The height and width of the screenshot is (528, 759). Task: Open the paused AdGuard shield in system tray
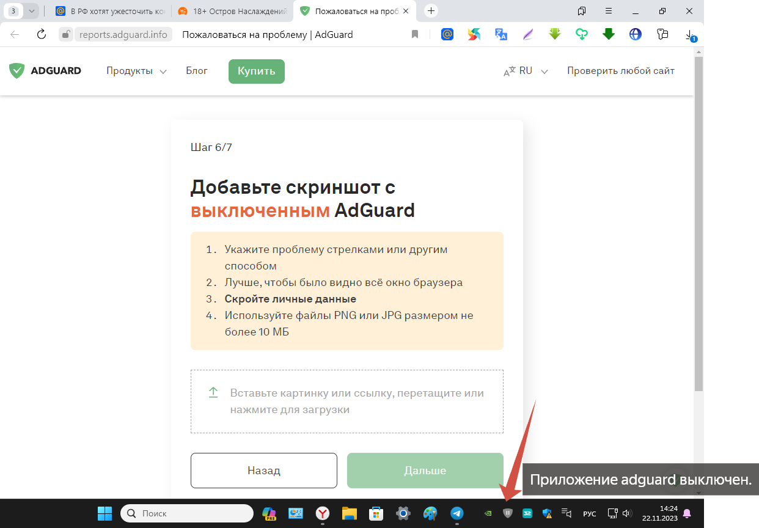click(x=507, y=513)
